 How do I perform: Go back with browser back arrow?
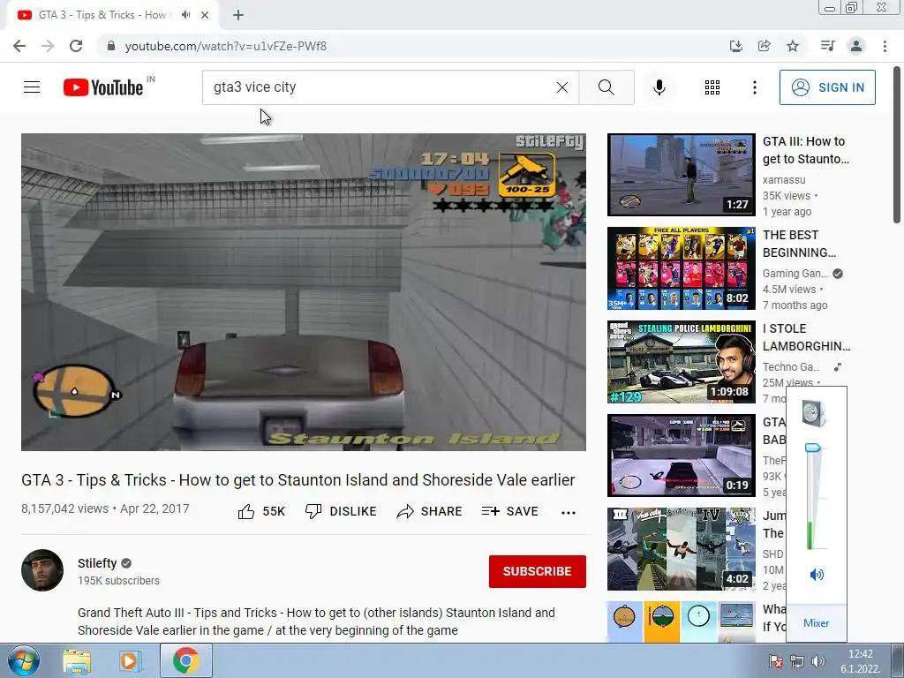[19, 46]
